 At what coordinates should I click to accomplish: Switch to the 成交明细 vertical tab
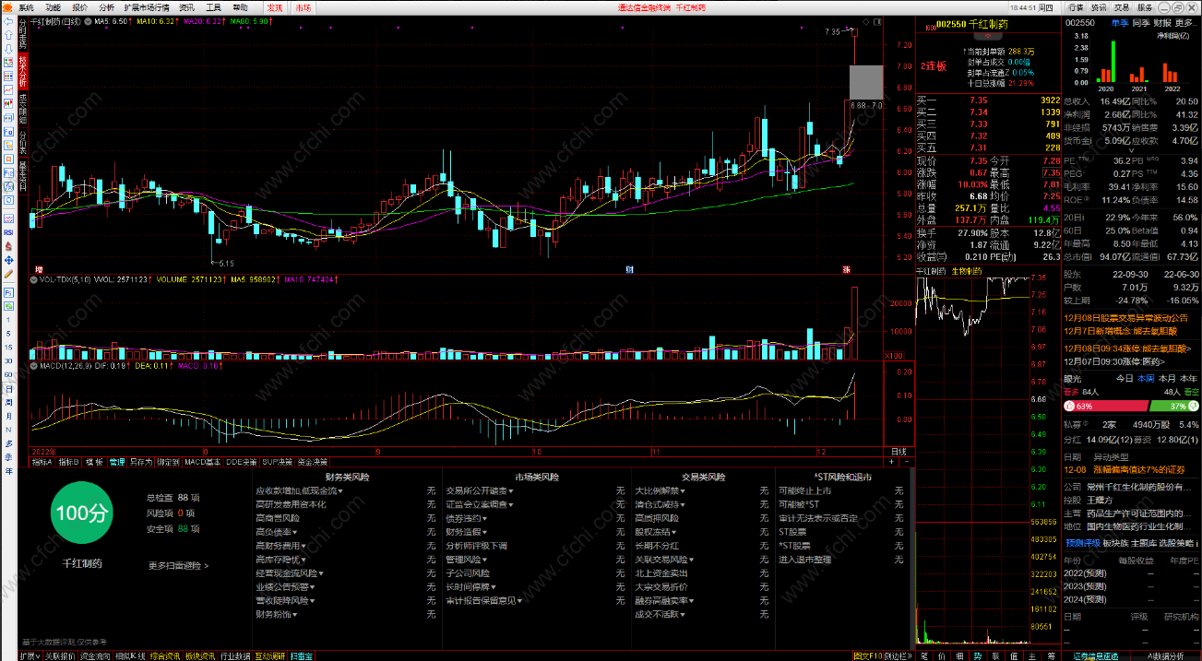click(23, 108)
